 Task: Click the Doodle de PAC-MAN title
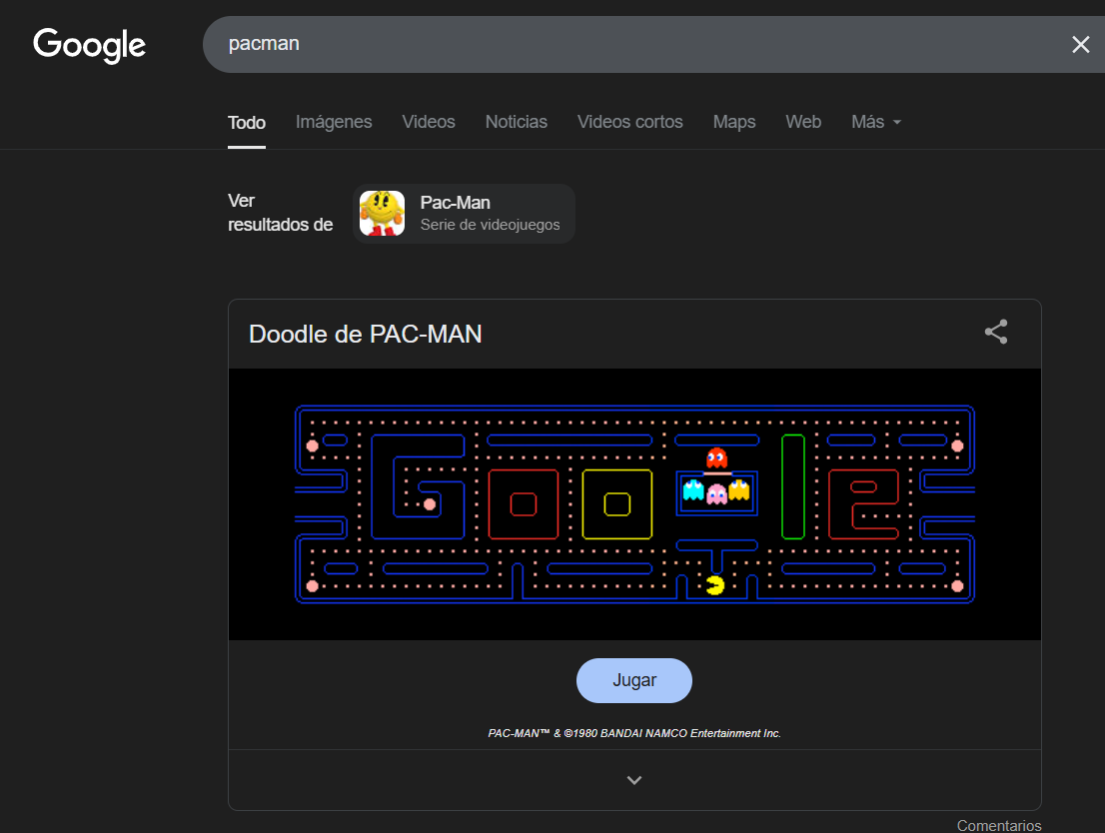365,334
